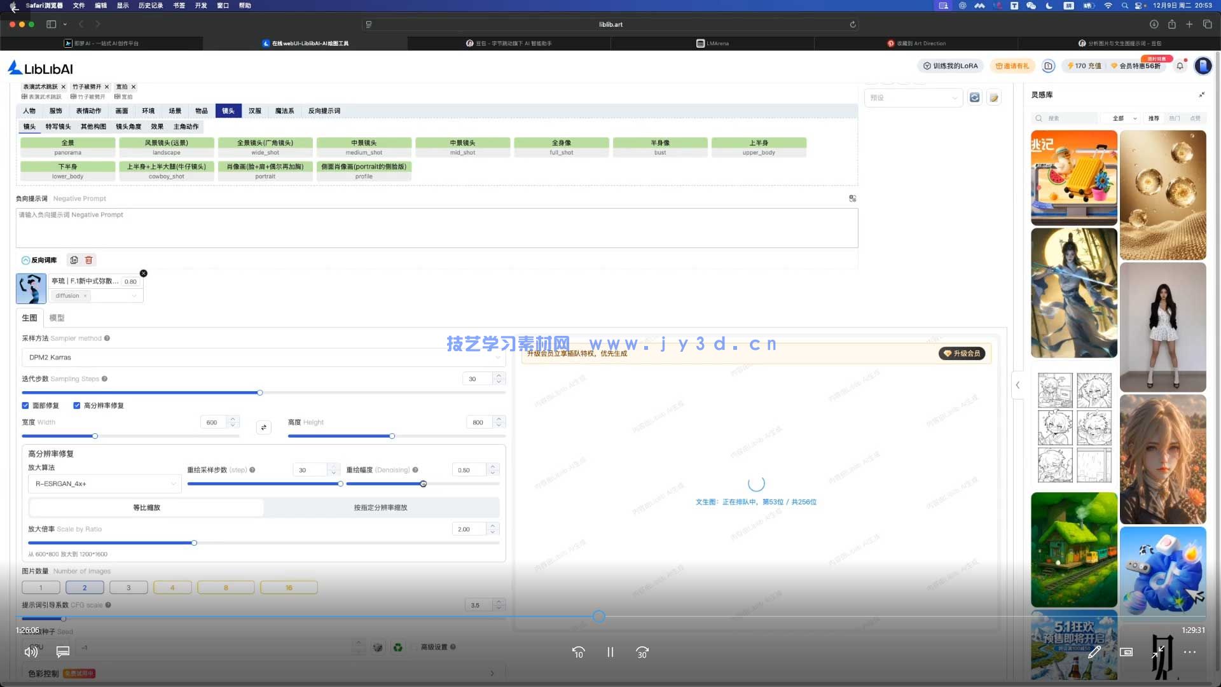Uncheck 面部修复 checkbox
Image resolution: width=1221 pixels, height=687 pixels.
point(25,406)
